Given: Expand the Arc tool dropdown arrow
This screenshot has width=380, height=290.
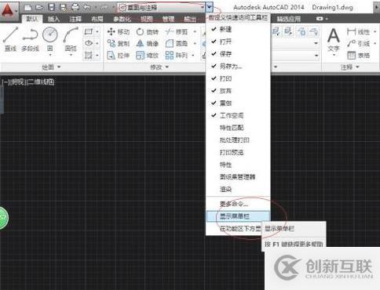Looking at the screenshot, I should 71,55.
